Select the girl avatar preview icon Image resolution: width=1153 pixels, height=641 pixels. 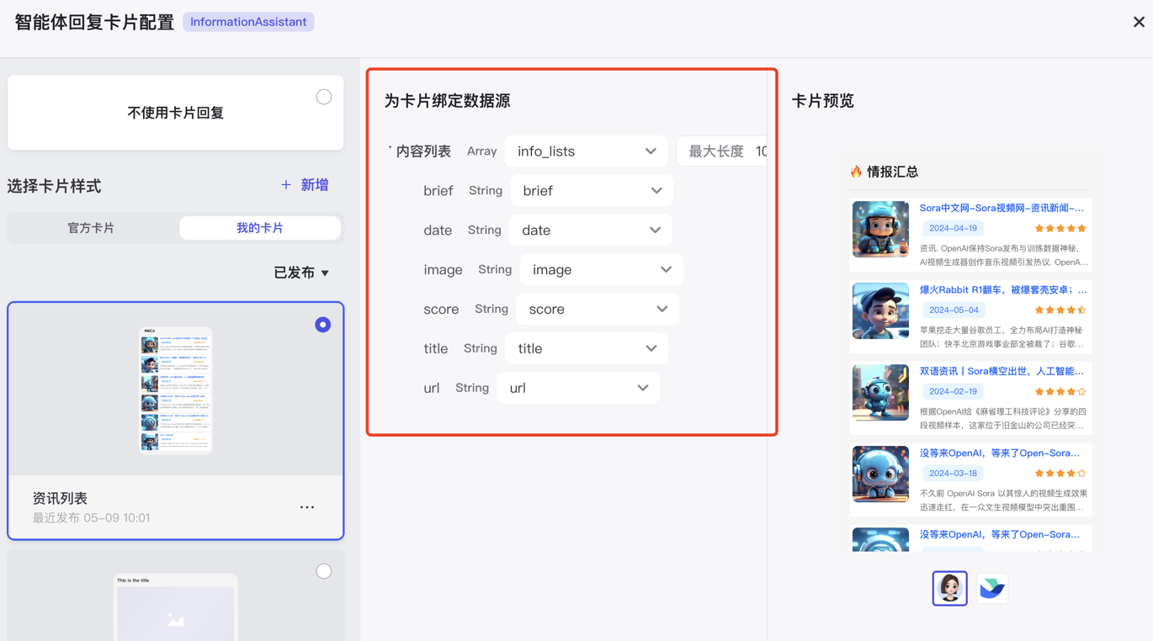(950, 588)
